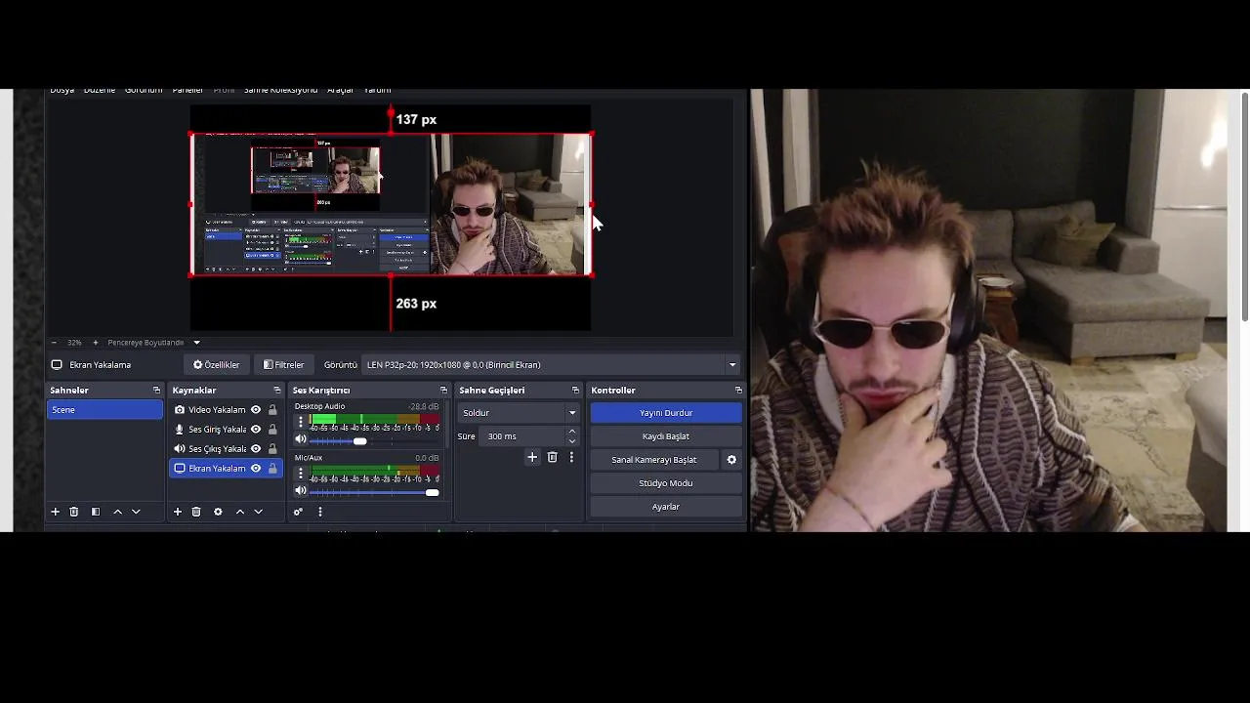
Task: Pop out the Kontroller dock panel
Action: tap(738, 391)
